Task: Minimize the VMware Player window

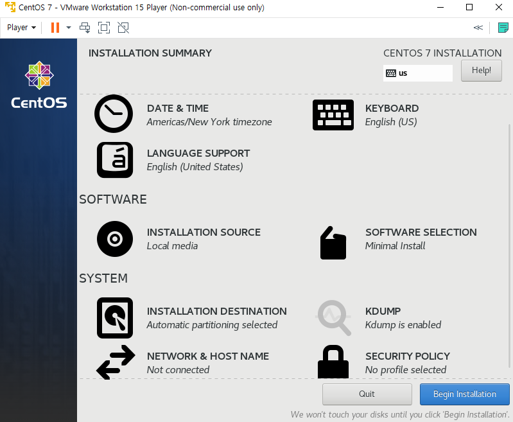Action: coord(440,7)
